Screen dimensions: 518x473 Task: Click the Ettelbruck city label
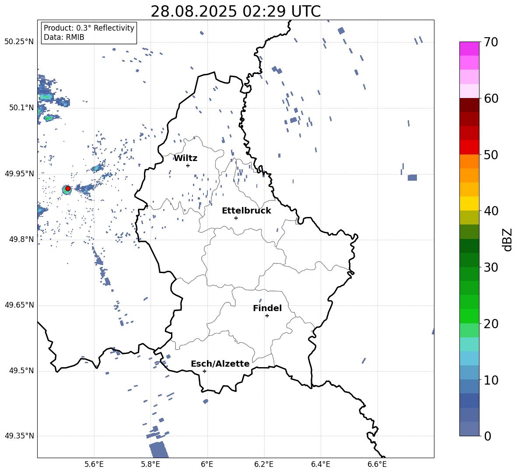(246, 211)
